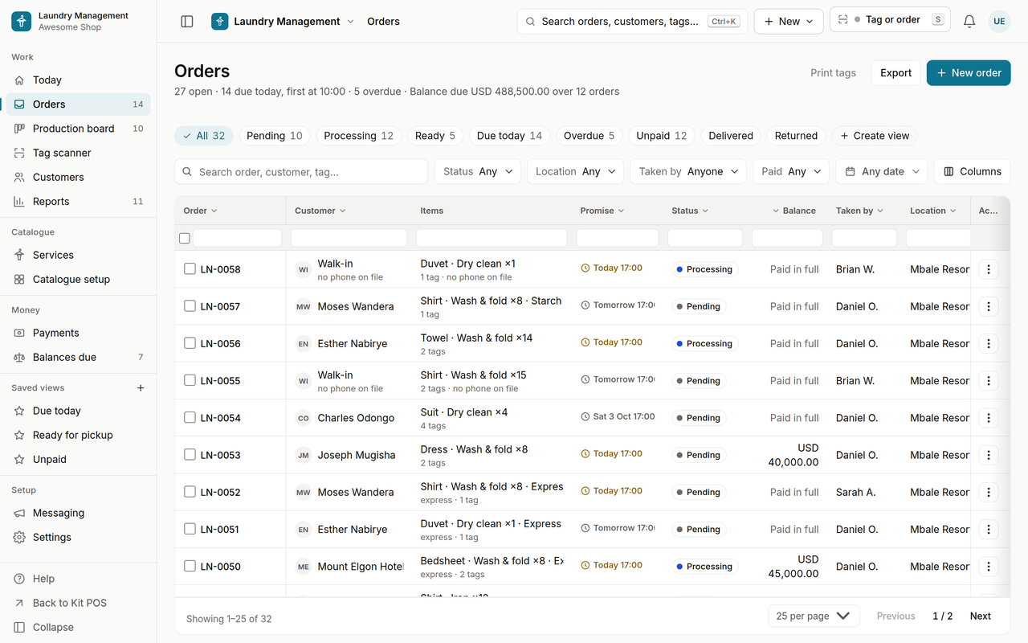1028x643 pixels.
Task: Open the Columns chooser
Action: (x=972, y=172)
